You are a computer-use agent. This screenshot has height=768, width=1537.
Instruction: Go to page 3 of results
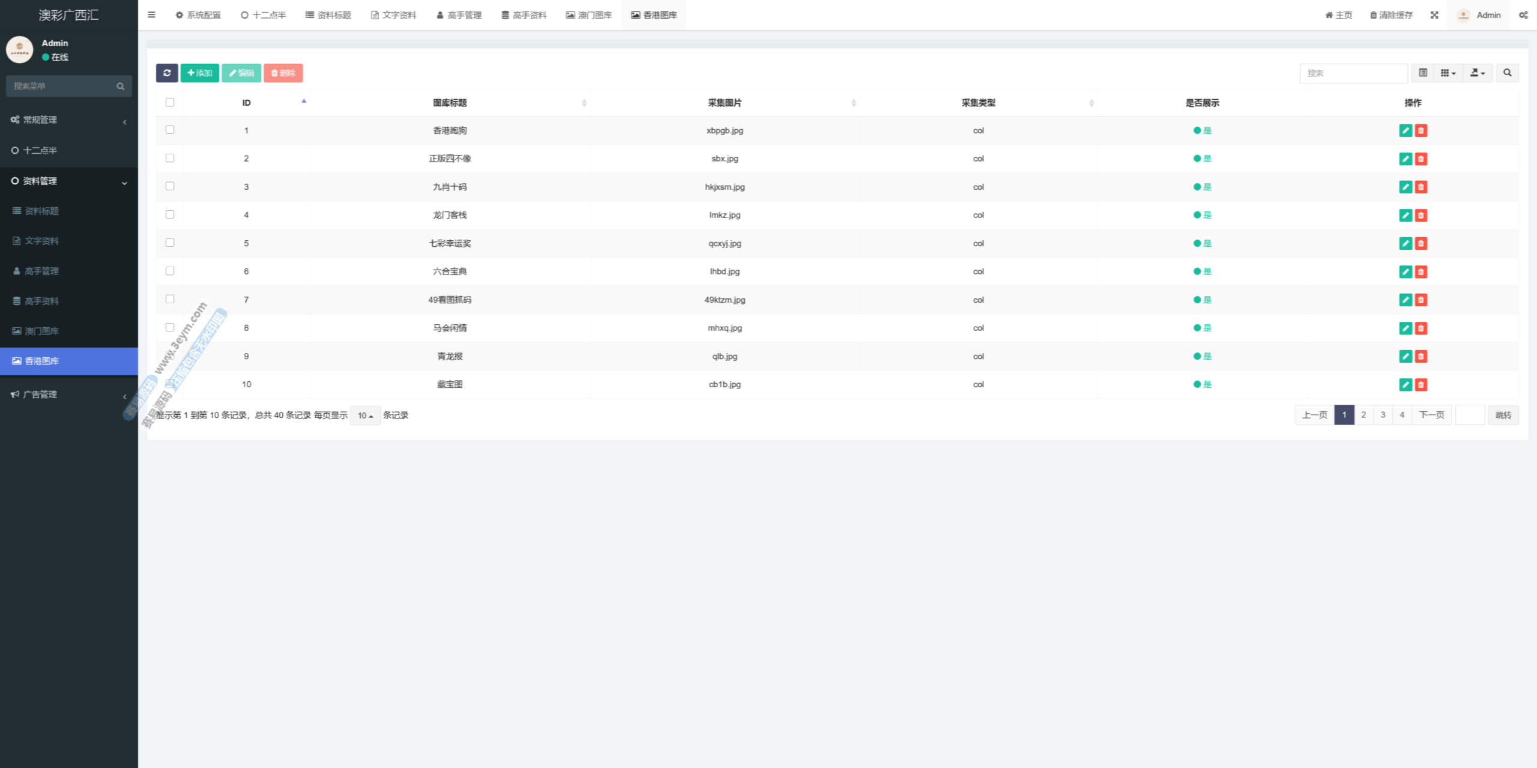(1383, 415)
